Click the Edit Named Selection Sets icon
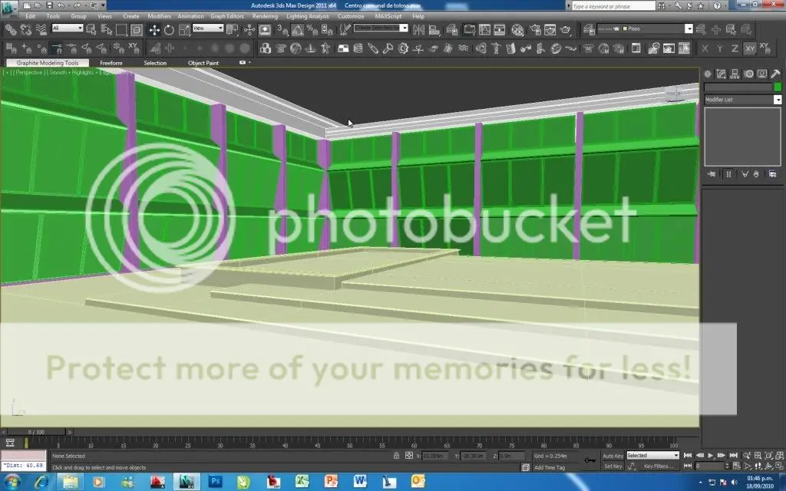786x491 pixels. click(344, 30)
